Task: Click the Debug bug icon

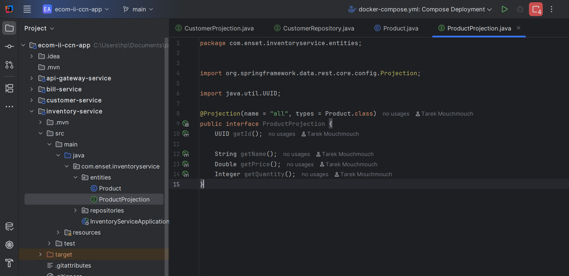Action: pyautogui.click(x=520, y=9)
